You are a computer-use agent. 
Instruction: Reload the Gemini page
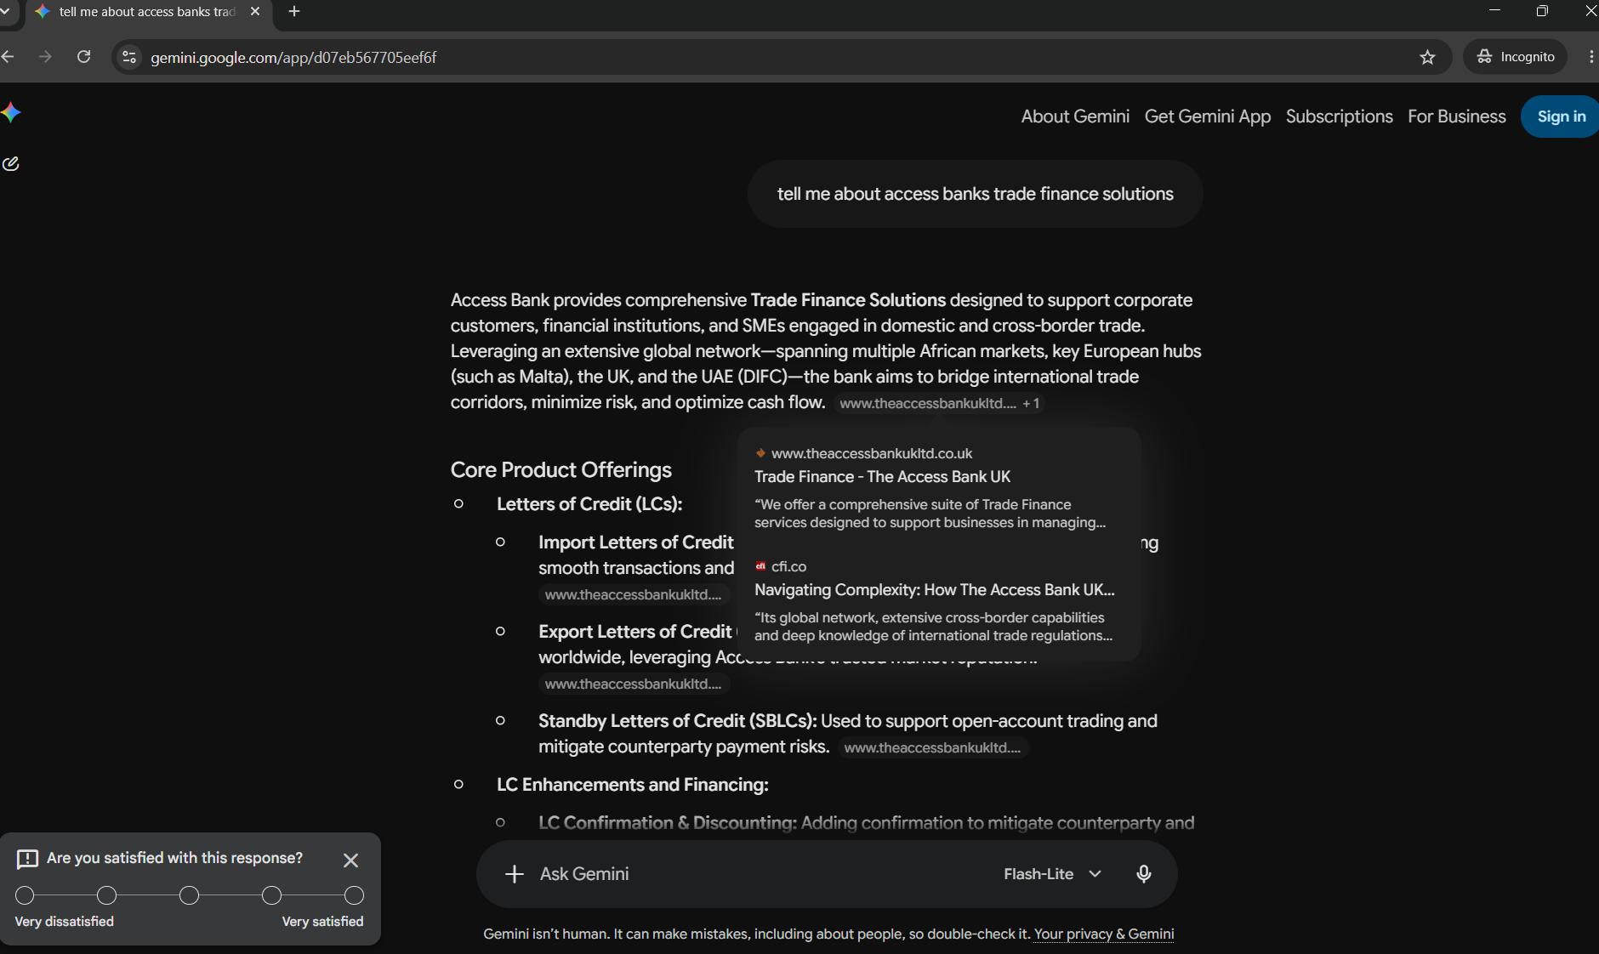click(x=83, y=57)
